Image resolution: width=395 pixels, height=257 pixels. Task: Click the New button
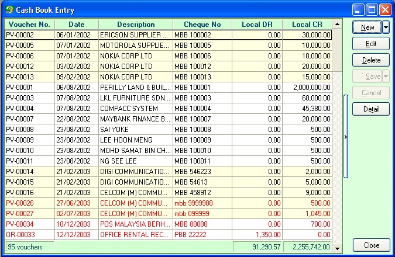[x=367, y=27]
